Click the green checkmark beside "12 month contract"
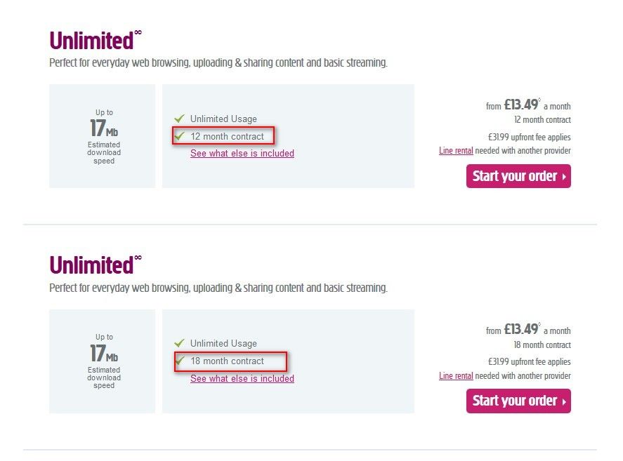Screen dimensions: 623x461 click(179, 135)
